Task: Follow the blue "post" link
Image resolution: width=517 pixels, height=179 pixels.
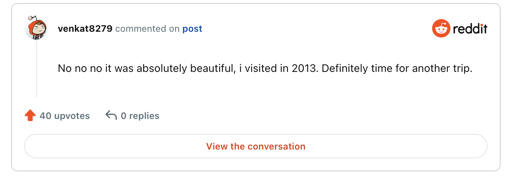Action: [192, 29]
